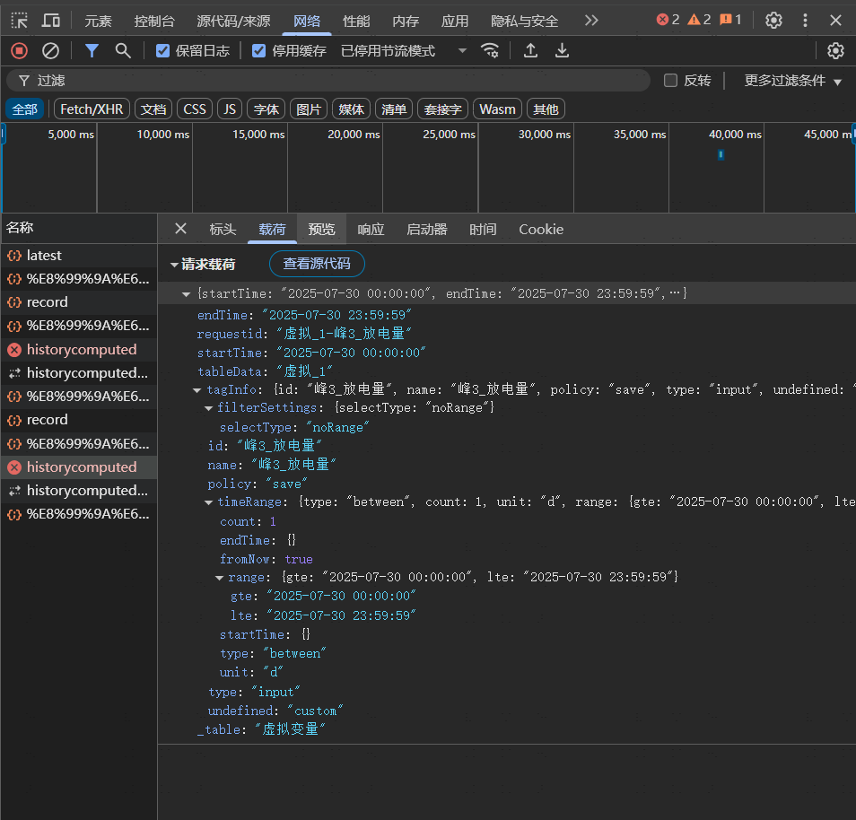Viewport: 856px width, 820px height.
Task: Click the orange issues count badge
Action: click(x=730, y=20)
